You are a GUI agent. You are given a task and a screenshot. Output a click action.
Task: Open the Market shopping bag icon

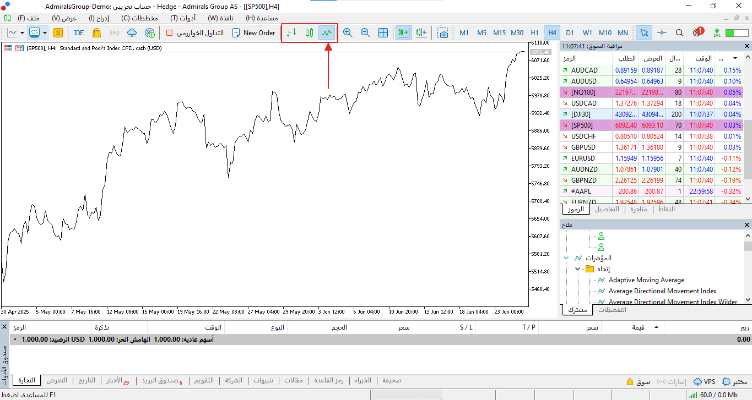(96, 33)
